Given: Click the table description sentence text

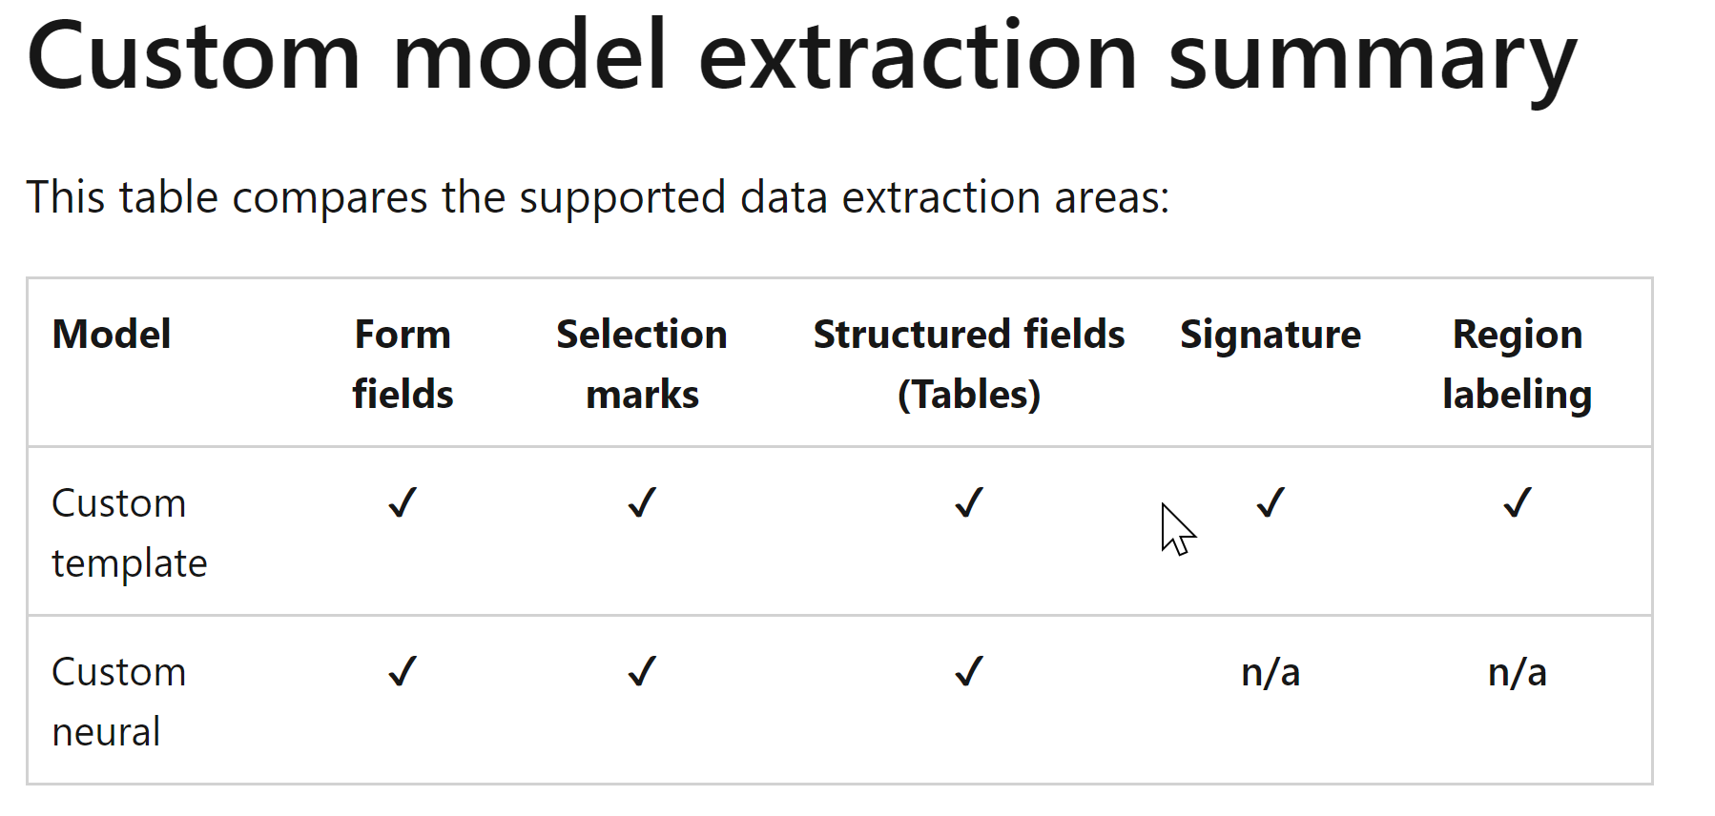Looking at the screenshot, I should (598, 197).
